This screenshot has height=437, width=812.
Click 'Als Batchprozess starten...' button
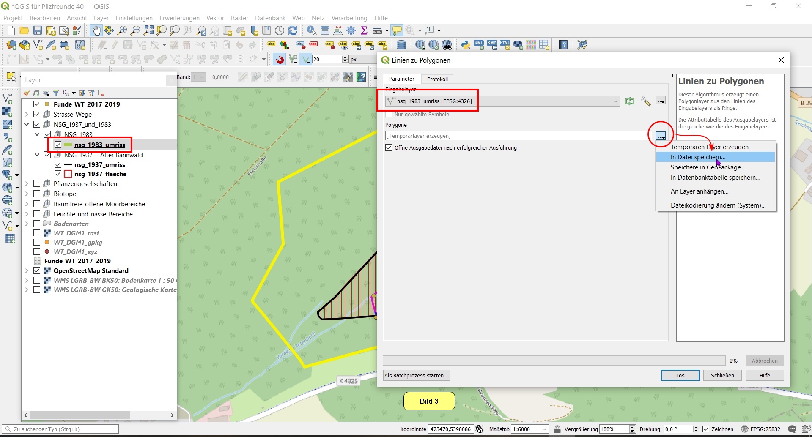click(x=416, y=376)
